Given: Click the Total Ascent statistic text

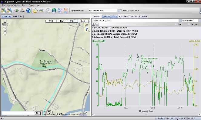Looking at the screenshot, I should tap(102, 37).
